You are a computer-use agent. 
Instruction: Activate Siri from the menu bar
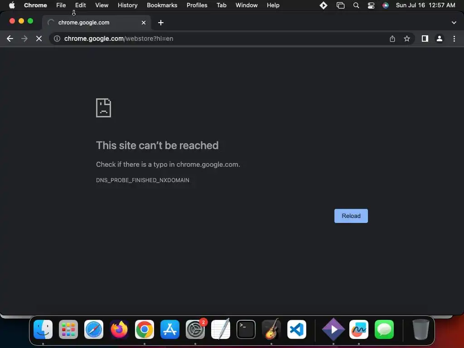pyautogui.click(x=385, y=5)
